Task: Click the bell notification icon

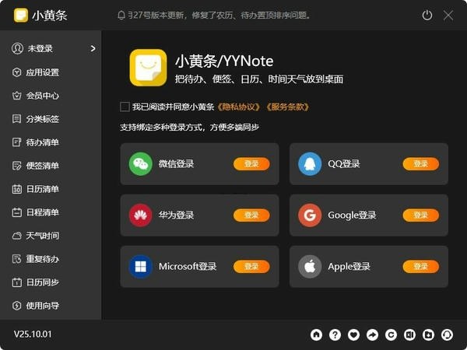Action: point(121,15)
